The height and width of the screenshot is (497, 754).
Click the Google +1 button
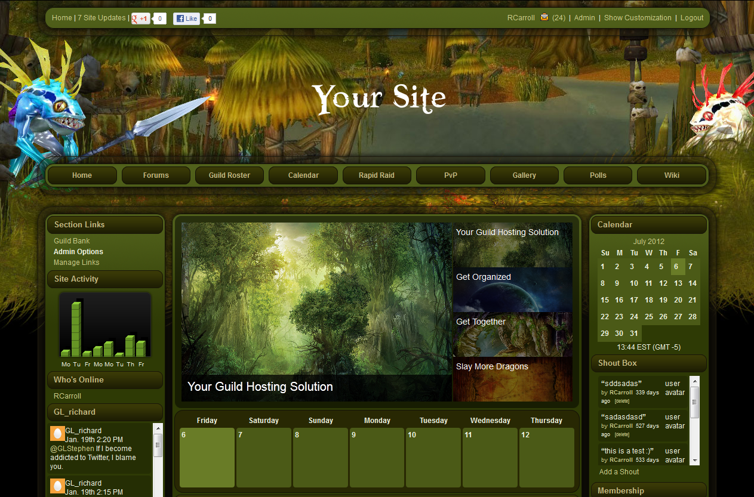[x=141, y=18]
